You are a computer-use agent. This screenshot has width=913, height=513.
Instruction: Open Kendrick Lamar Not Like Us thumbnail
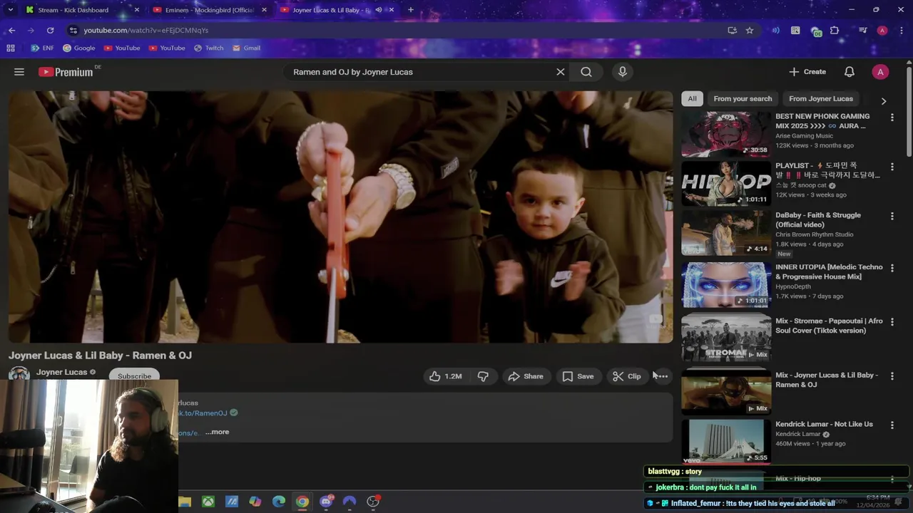coord(725,442)
